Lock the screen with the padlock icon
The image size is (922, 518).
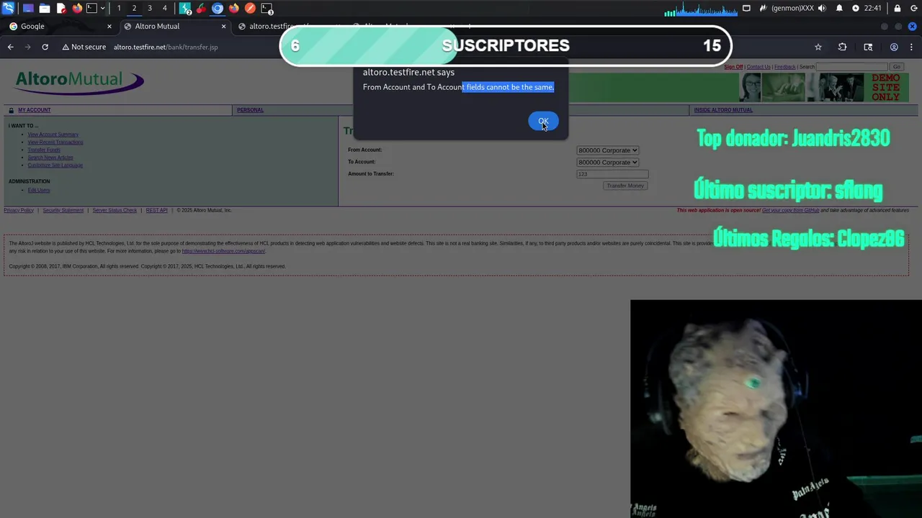pyautogui.click(x=898, y=9)
